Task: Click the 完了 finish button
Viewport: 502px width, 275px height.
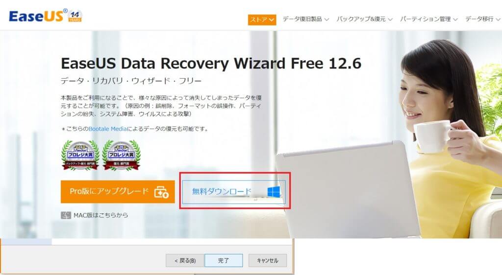Action: pos(224,261)
